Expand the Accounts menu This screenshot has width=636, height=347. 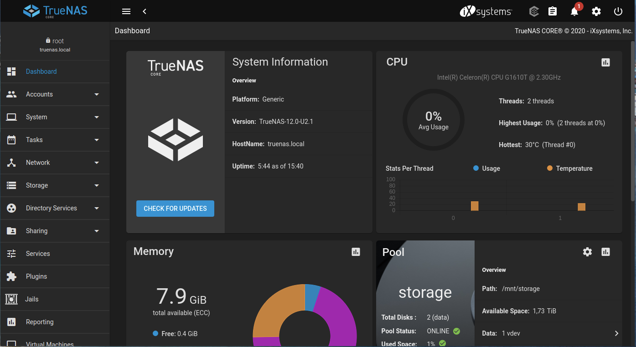(x=55, y=94)
